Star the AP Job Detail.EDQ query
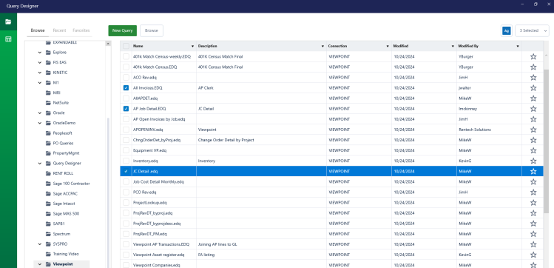This screenshot has width=554, height=268. tap(533, 109)
